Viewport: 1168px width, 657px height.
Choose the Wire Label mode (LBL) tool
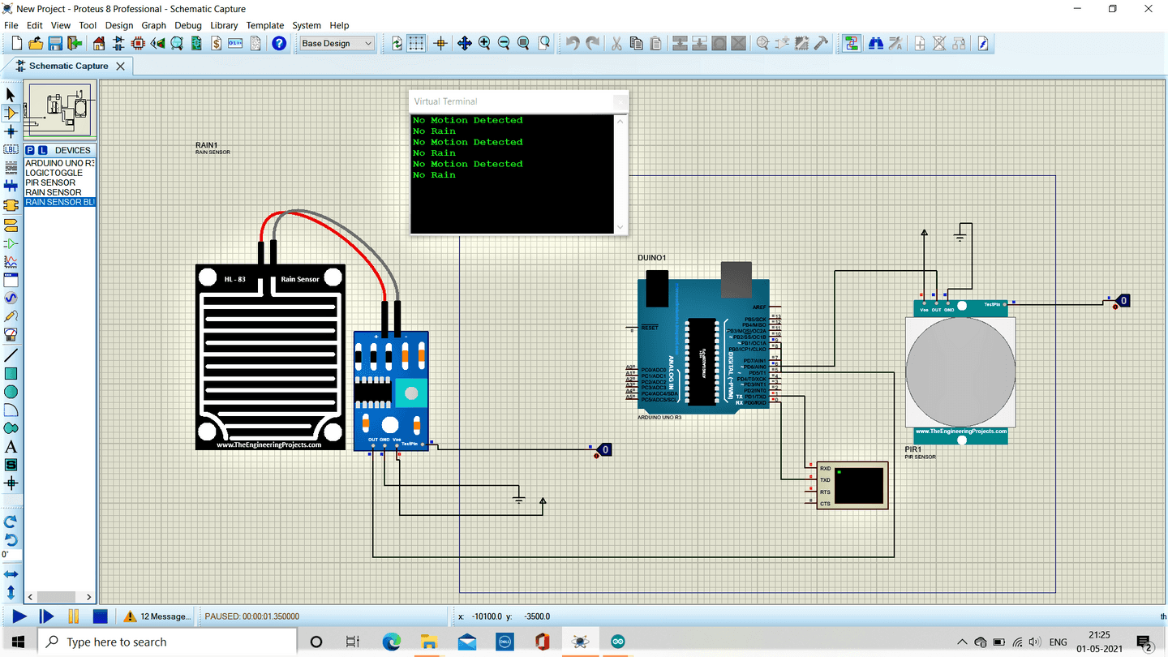tap(11, 150)
